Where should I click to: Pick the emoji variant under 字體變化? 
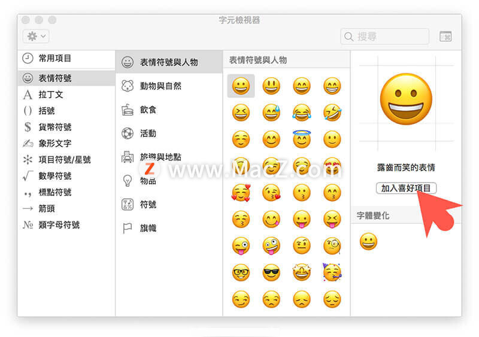(x=368, y=242)
